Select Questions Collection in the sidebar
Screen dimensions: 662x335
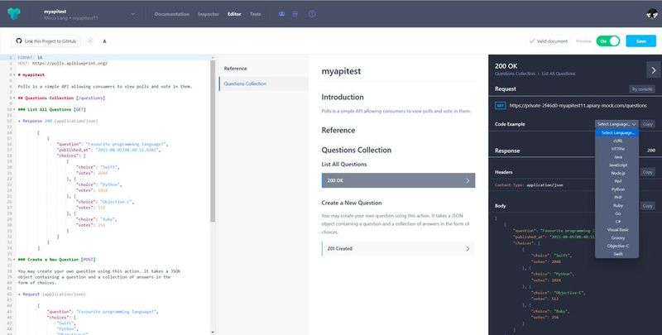[x=264, y=84]
